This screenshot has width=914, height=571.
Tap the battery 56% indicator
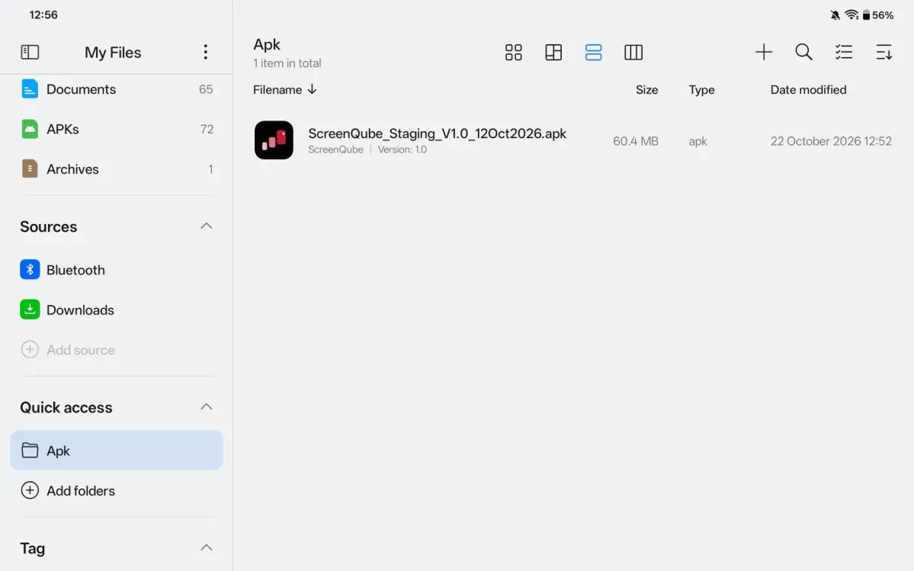pos(878,15)
